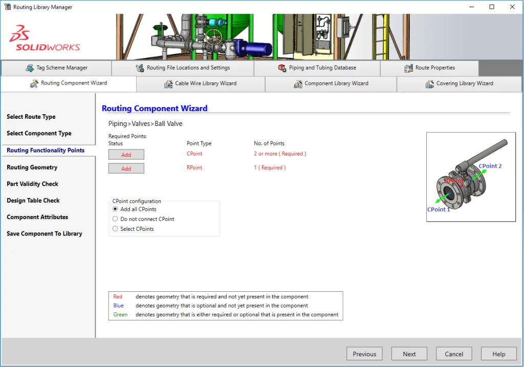Open the Part Validity Check step
The height and width of the screenshot is (367, 524).
33,184
